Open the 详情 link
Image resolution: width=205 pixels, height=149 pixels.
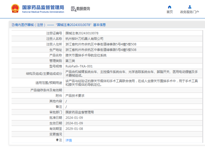[69, 140]
